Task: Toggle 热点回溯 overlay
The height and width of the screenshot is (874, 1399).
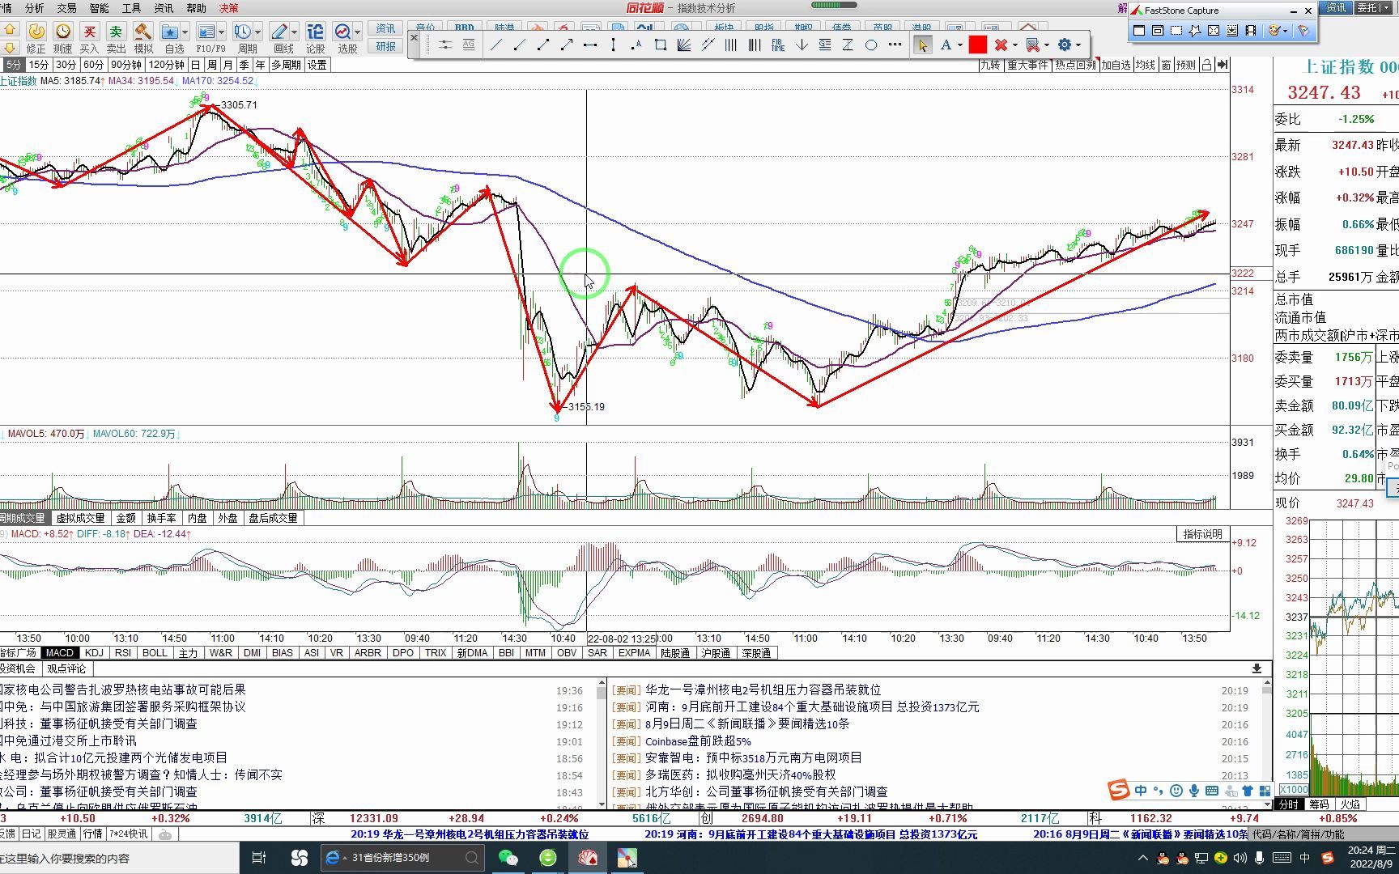Action: click(x=1075, y=65)
